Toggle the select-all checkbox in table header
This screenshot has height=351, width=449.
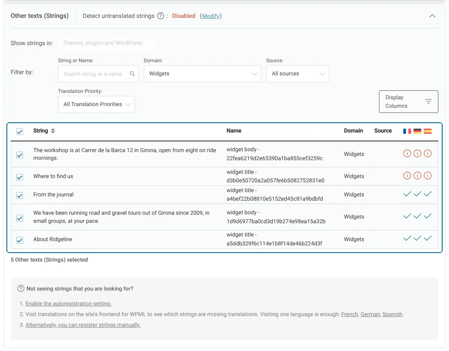pos(20,132)
